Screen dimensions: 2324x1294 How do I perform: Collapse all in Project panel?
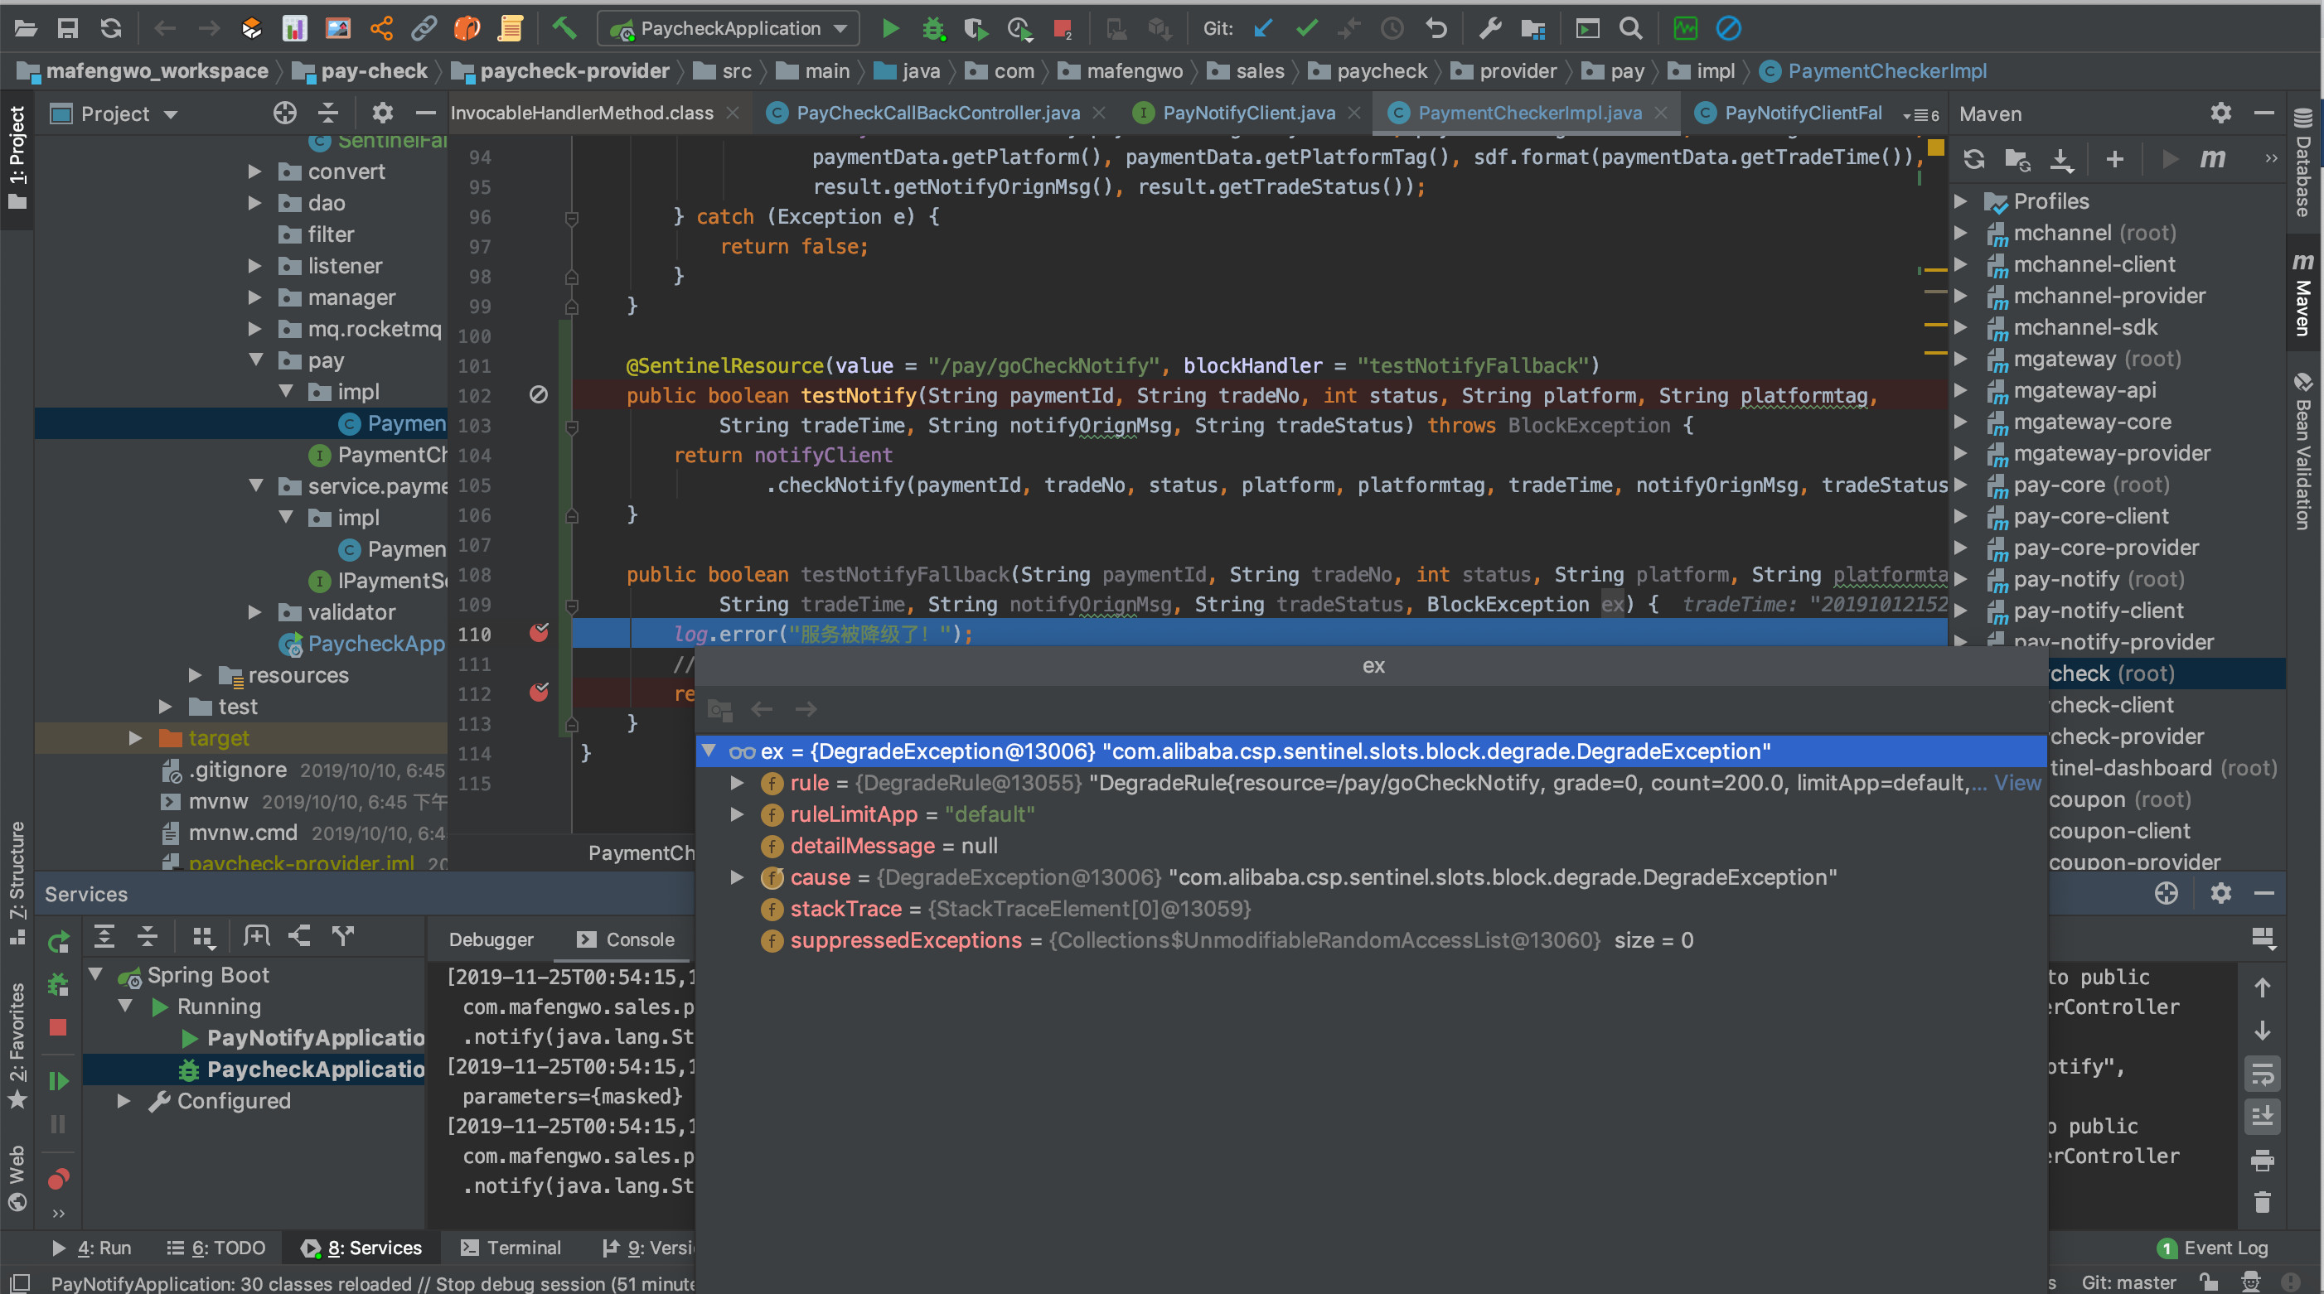[328, 113]
